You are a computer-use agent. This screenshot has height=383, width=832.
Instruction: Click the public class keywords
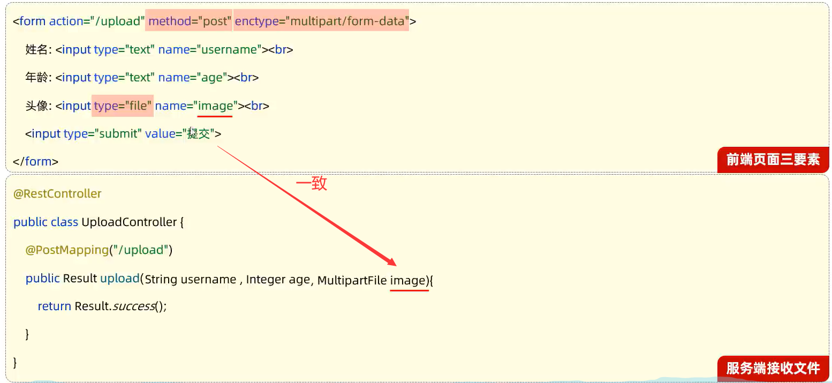(46, 222)
